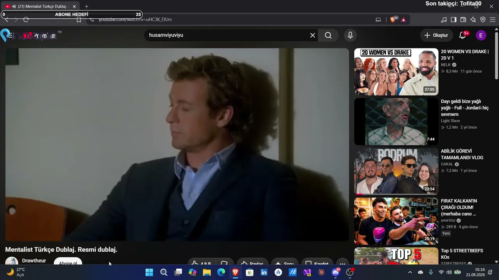
Task: Run the search with the magnifier button
Action: pos(328,35)
